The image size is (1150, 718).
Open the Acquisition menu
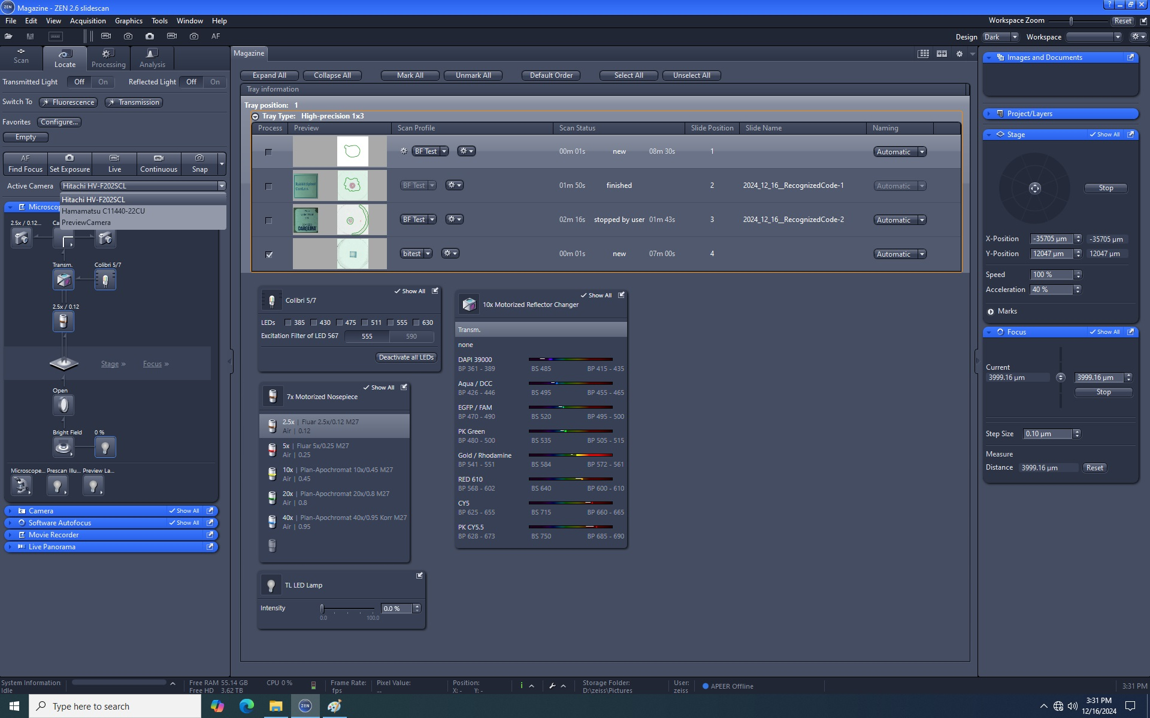click(x=87, y=21)
